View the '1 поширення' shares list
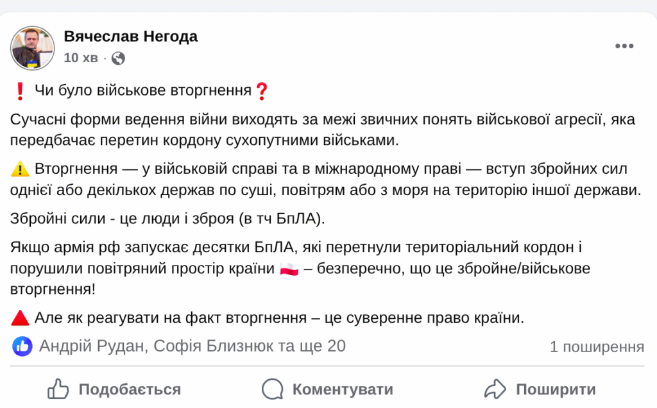 (x=596, y=347)
